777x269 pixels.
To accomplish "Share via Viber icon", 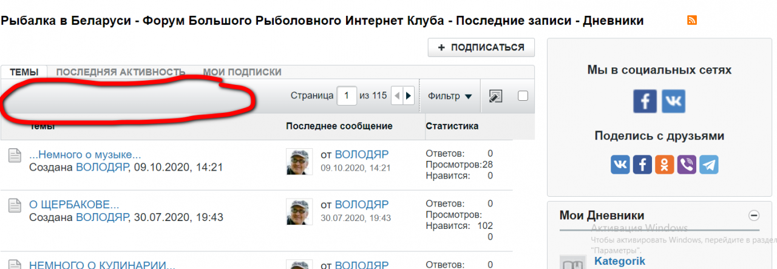I will click(x=687, y=165).
